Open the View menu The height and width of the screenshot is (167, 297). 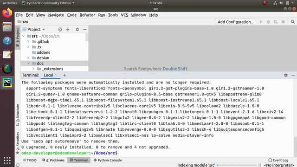40,15
